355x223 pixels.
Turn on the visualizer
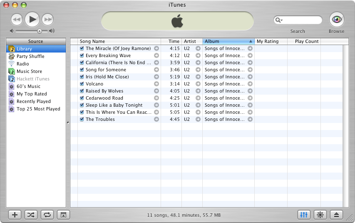[320, 215]
